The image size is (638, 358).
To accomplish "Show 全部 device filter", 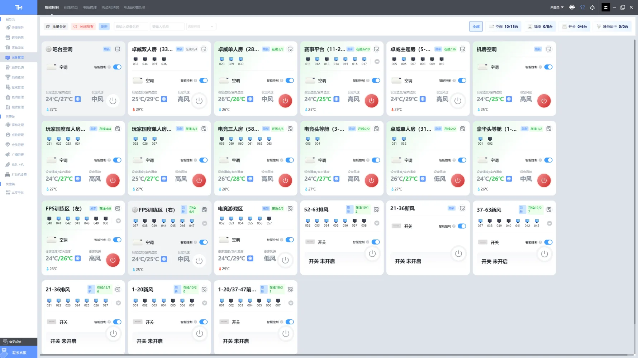I will point(476,26).
